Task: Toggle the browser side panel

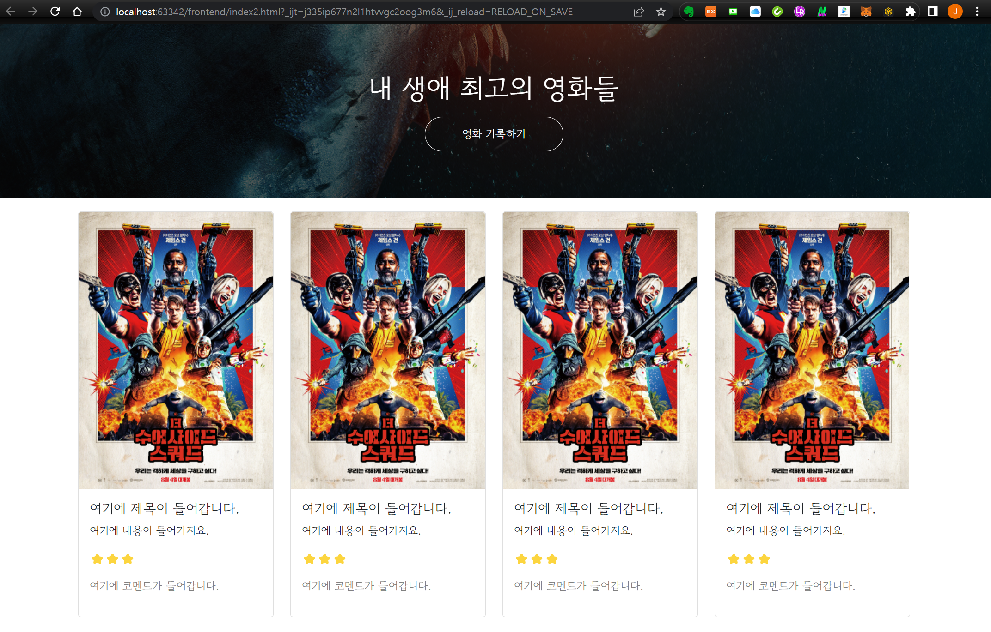Action: (932, 12)
